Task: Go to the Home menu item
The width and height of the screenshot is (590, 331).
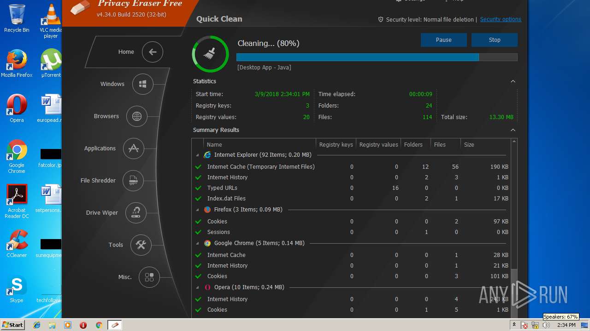Action: pos(126,52)
